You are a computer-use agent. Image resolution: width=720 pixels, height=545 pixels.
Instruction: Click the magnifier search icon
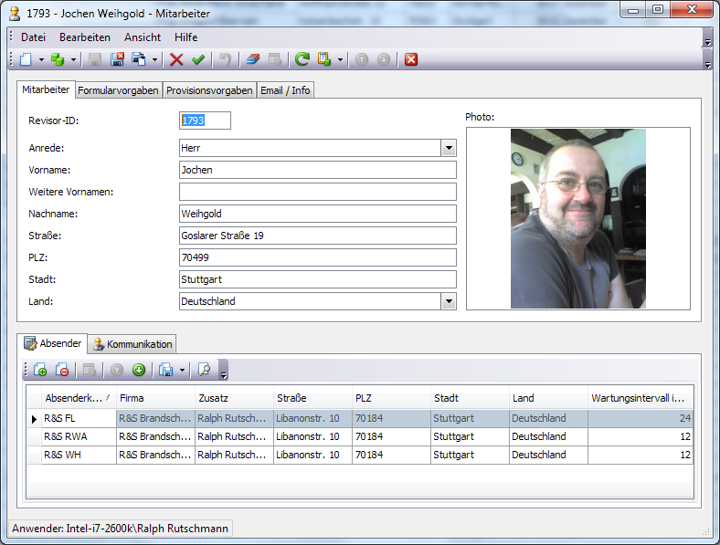click(204, 370)
